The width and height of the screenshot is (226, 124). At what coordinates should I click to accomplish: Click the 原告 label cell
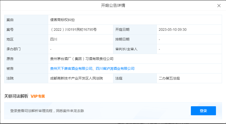tap(26, 59)
